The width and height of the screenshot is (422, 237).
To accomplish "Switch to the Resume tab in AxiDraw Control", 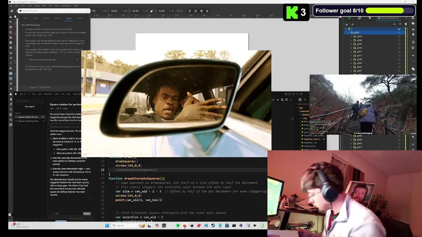I will click(80, 18).
